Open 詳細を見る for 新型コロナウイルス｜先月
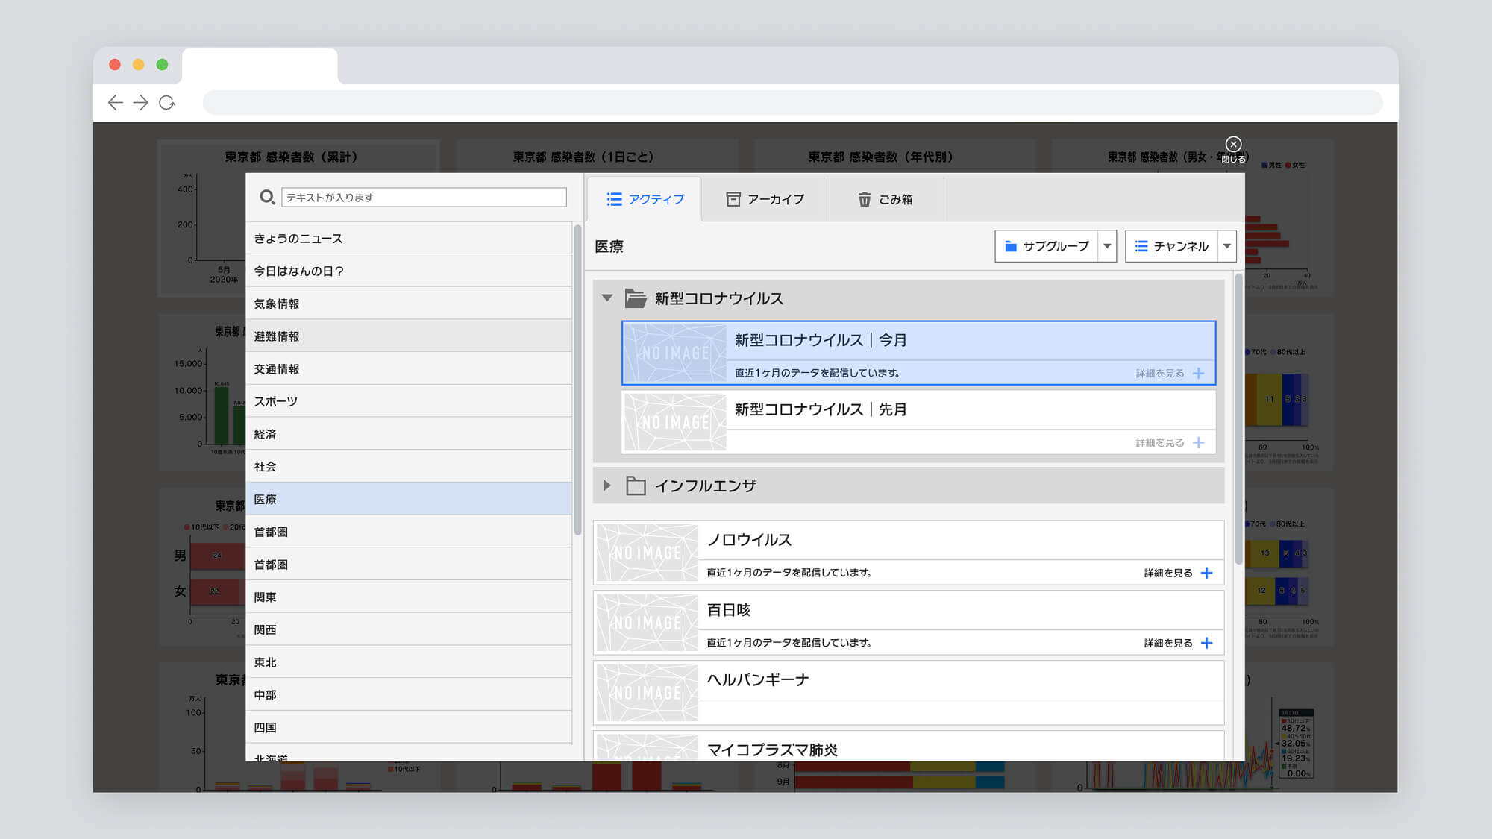Image resolution: width=1492 pixels, height=839 pixels. [x=1160, y=442]
